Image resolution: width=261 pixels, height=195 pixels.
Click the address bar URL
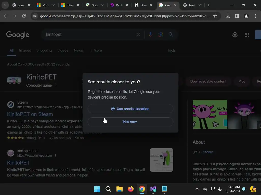click(125, 16)
